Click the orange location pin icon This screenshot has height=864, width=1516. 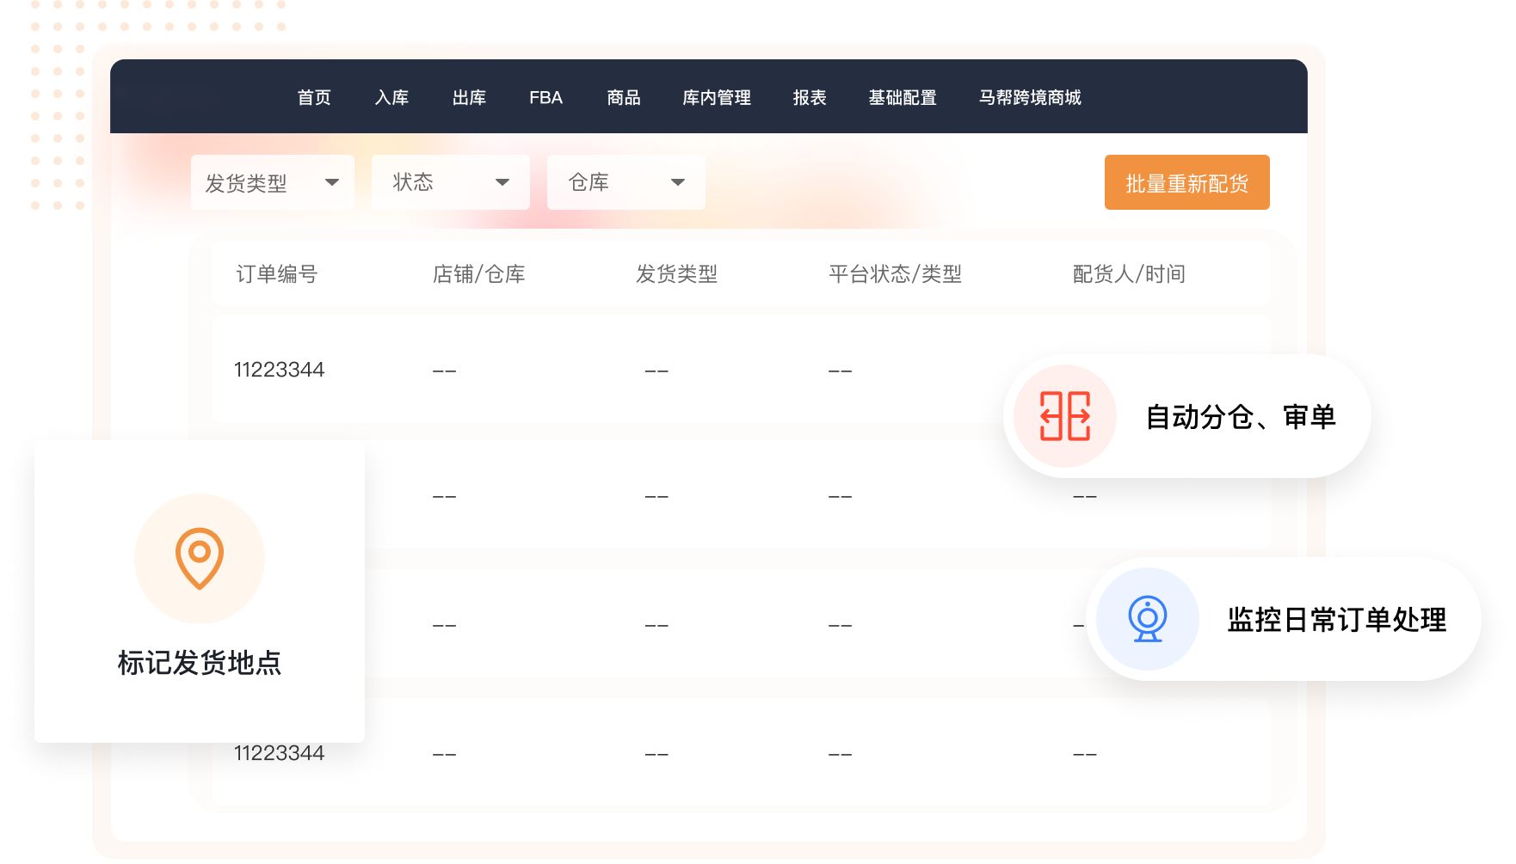click(x=200, y=559)
